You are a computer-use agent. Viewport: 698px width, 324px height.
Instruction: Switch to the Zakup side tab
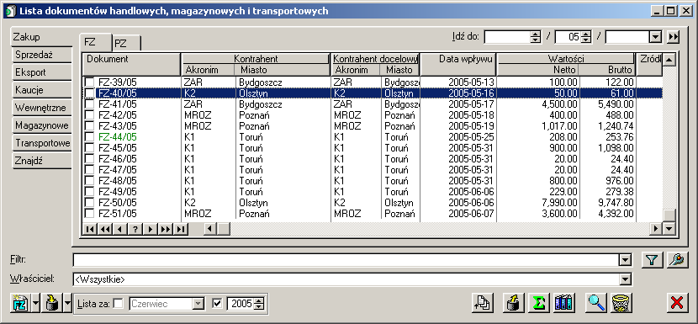tap(41, 36)
